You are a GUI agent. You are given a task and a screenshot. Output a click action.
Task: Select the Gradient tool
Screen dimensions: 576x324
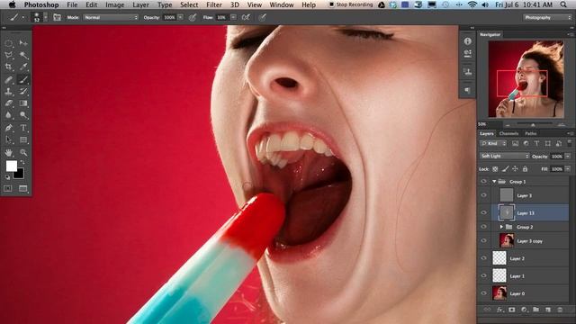[x=23, y=103]
